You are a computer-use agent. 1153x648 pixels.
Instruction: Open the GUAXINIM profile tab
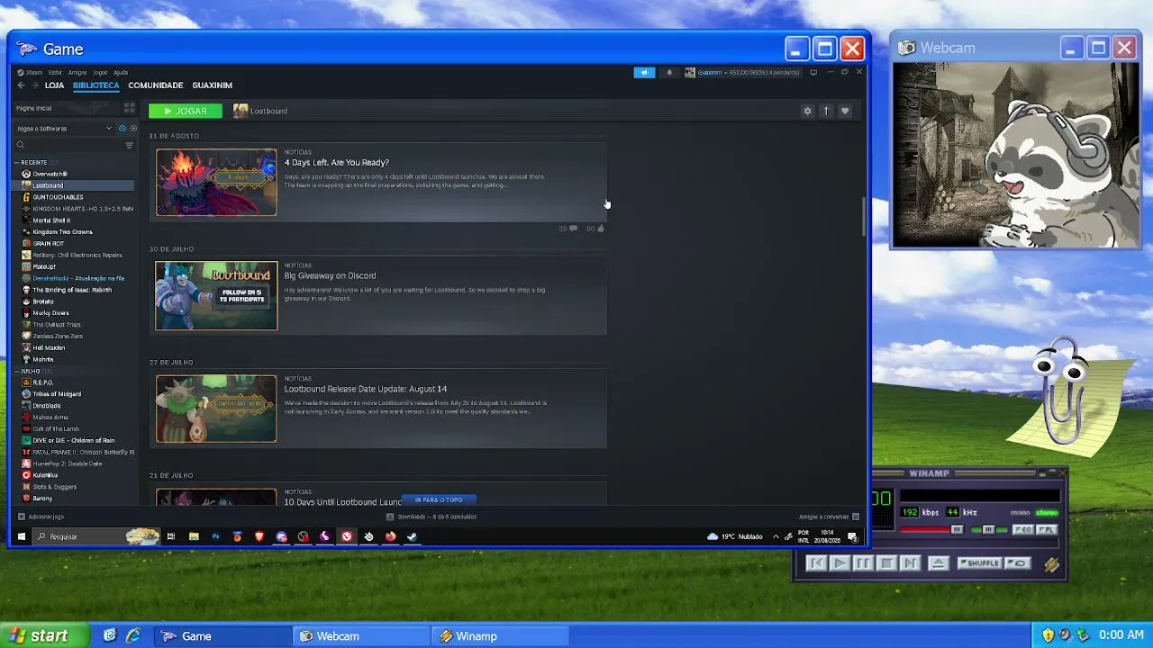point(212,85)
